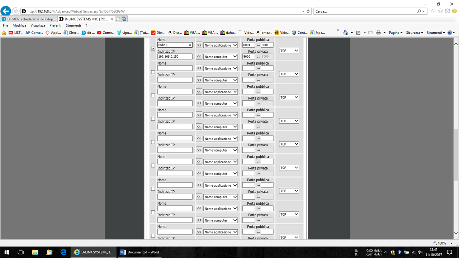Launch Microsoft Edge from the taskbar
The height and width of the screenshot is (258, 459).
coord(63,252)
